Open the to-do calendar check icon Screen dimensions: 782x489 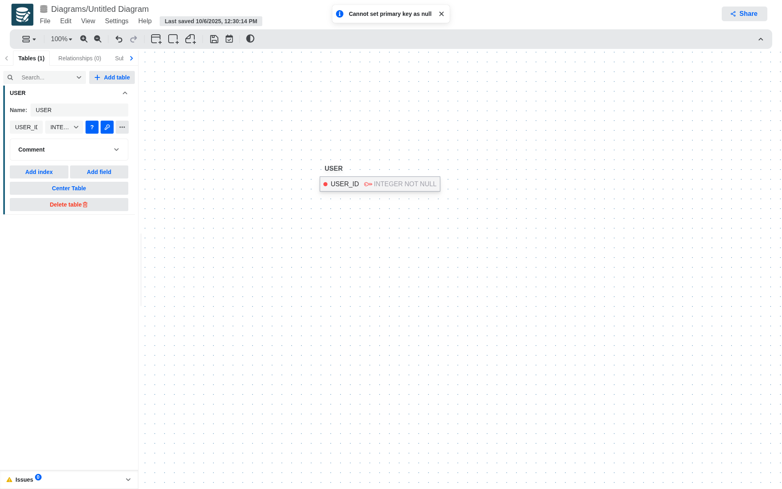pyautogui.click(x=229, y=39)
